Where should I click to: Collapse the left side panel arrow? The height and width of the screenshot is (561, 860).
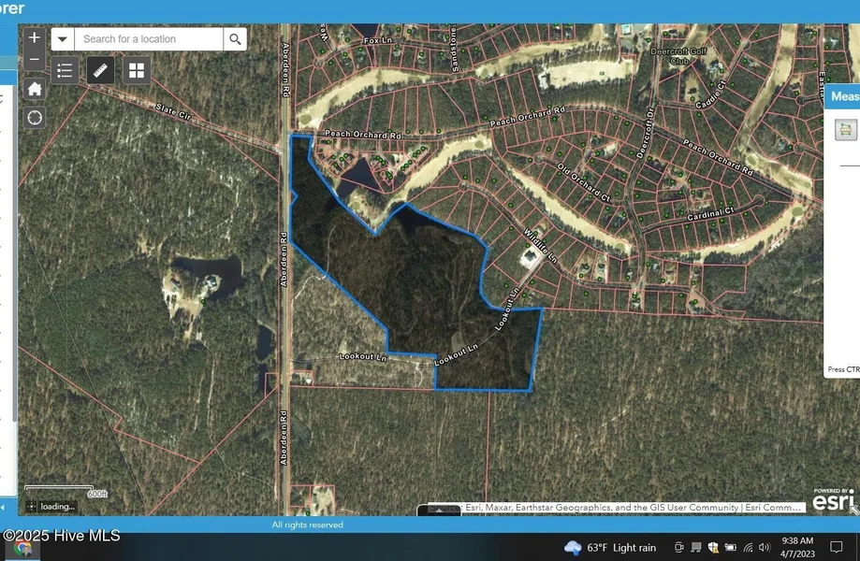click(x=4, y=506)
